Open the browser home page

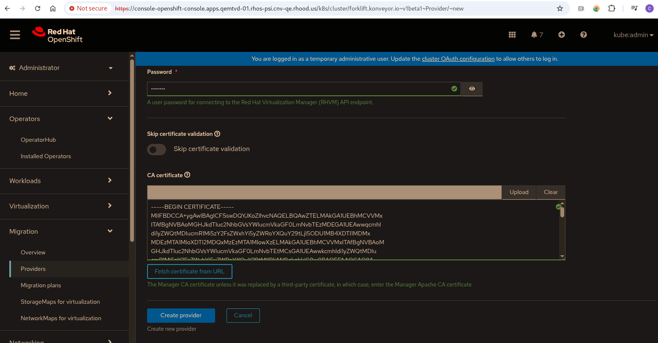[53, 8]
